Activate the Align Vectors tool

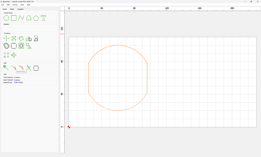36,38
